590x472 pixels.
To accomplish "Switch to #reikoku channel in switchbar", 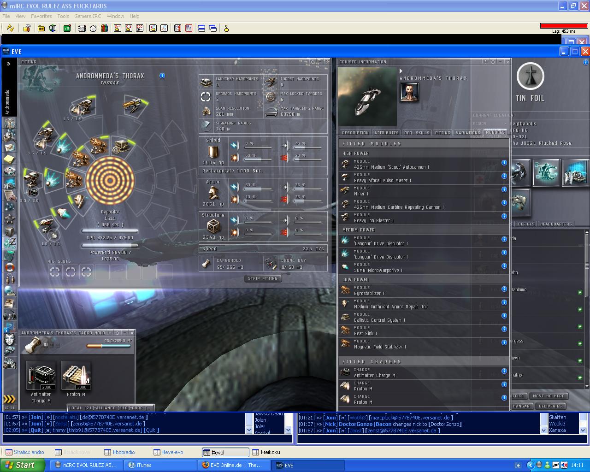I will tap(270, 452).
